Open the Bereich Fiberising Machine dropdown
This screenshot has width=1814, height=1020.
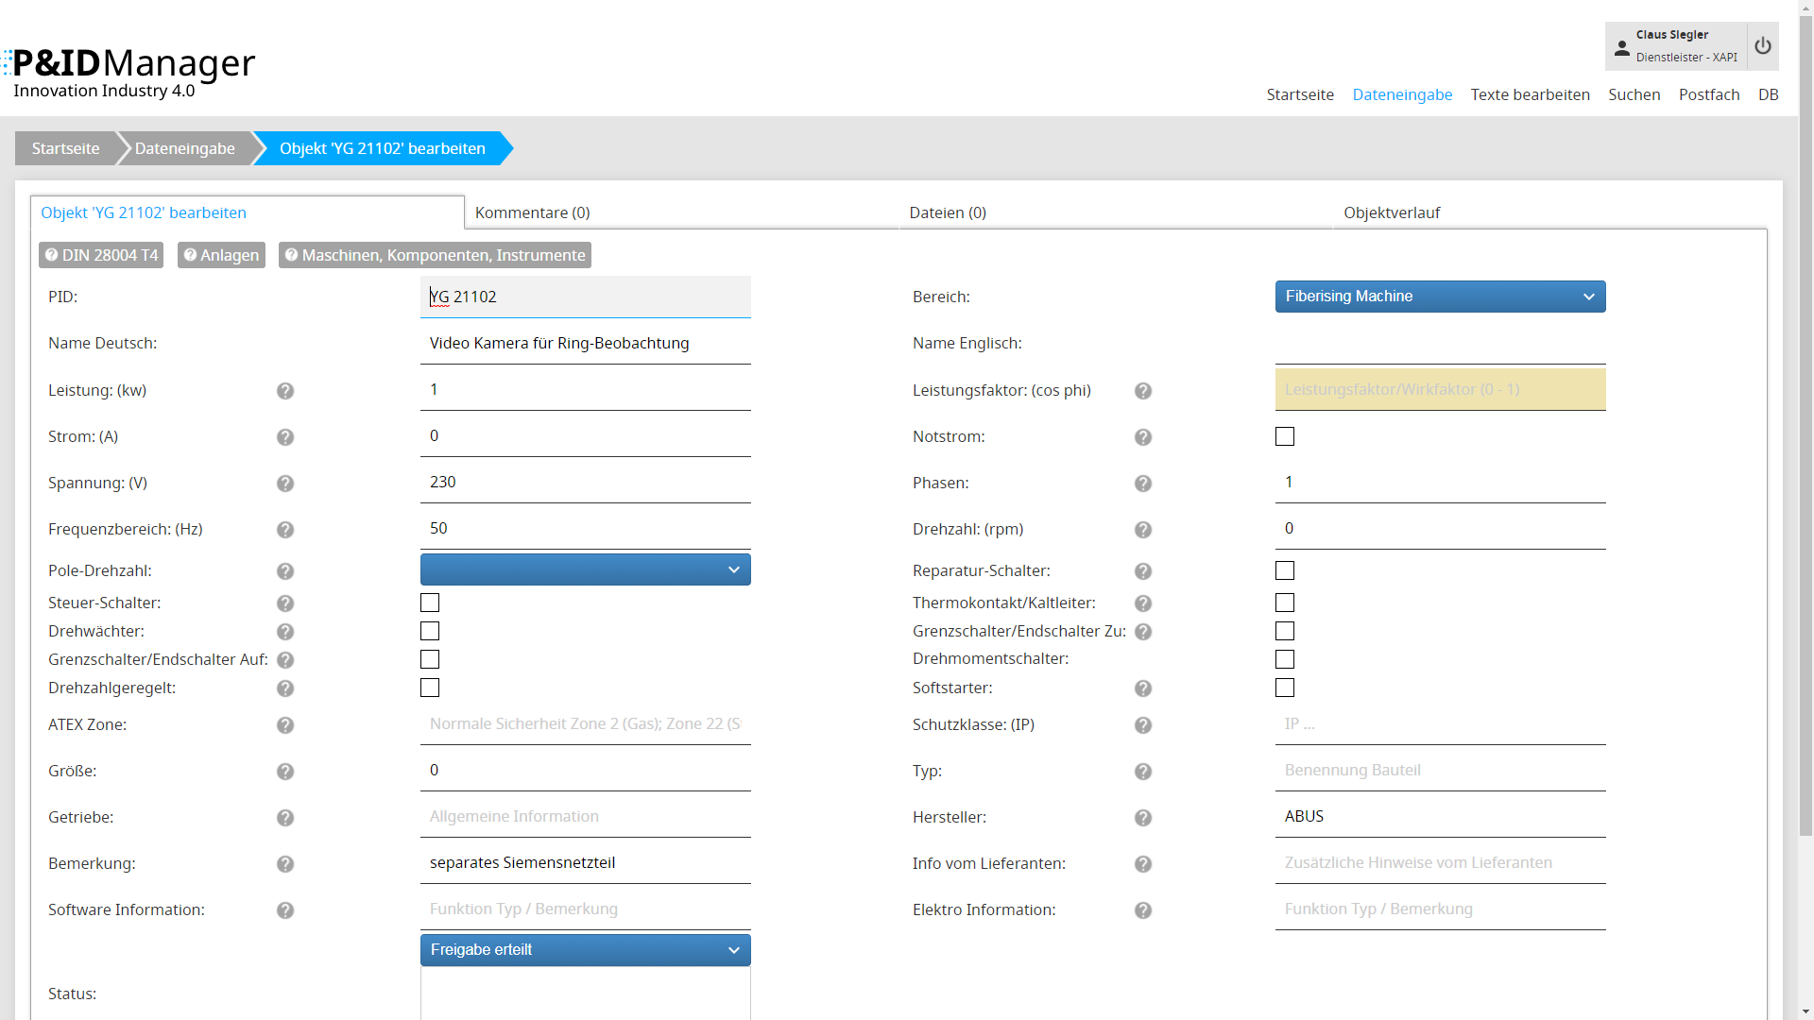point(1440,297)
